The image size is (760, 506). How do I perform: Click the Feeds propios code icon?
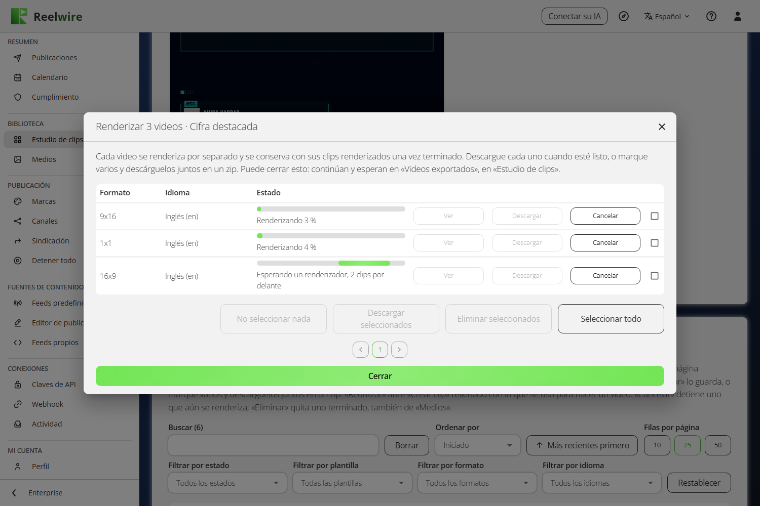pyautogui.click(x=18, y=343)
